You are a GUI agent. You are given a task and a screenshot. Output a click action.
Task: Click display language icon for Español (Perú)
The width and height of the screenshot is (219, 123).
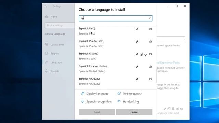tap(137, 29)
